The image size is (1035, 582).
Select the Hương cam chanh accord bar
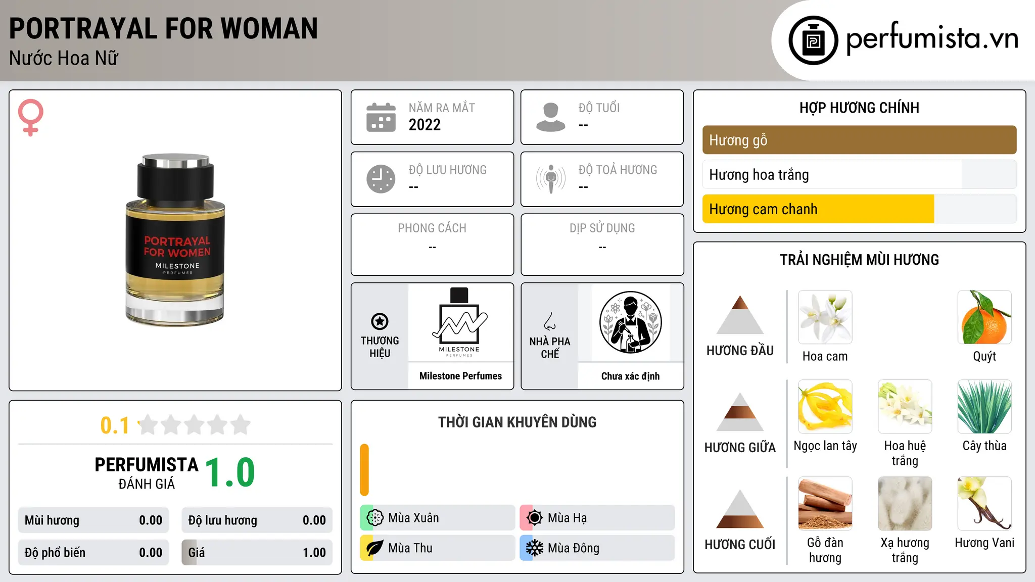(860, 209)
